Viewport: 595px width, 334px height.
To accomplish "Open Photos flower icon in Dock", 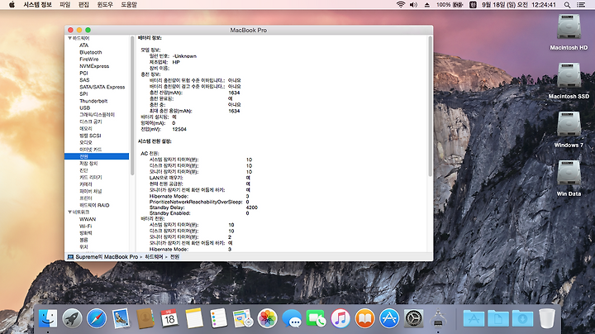I will tap(267, 318).
